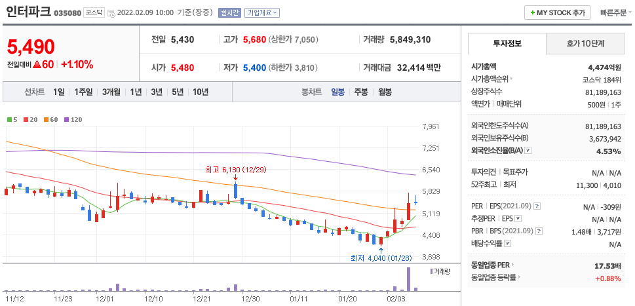Click the 거래량 volume legend swatch
Viewport: 635px width, 306px height.
[x=431, y=271]
